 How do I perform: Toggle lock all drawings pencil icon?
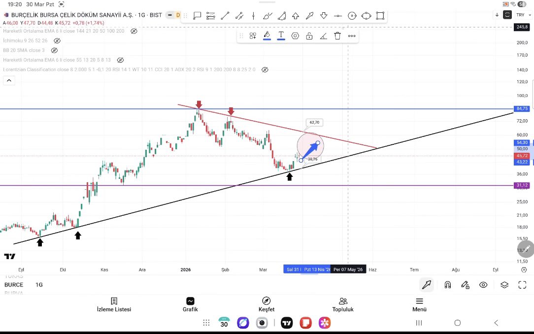pyautogui.click(x=465, y=285)
